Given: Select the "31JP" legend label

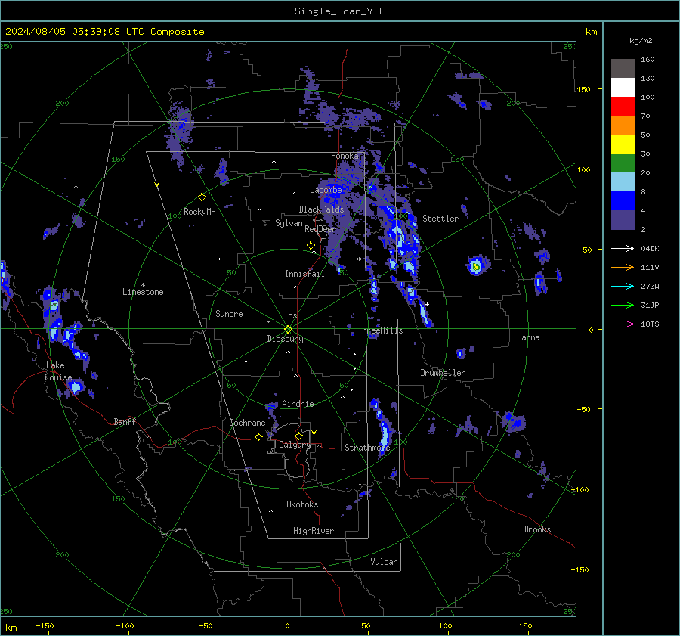Looking at the screenshot, I should (650, 306).
